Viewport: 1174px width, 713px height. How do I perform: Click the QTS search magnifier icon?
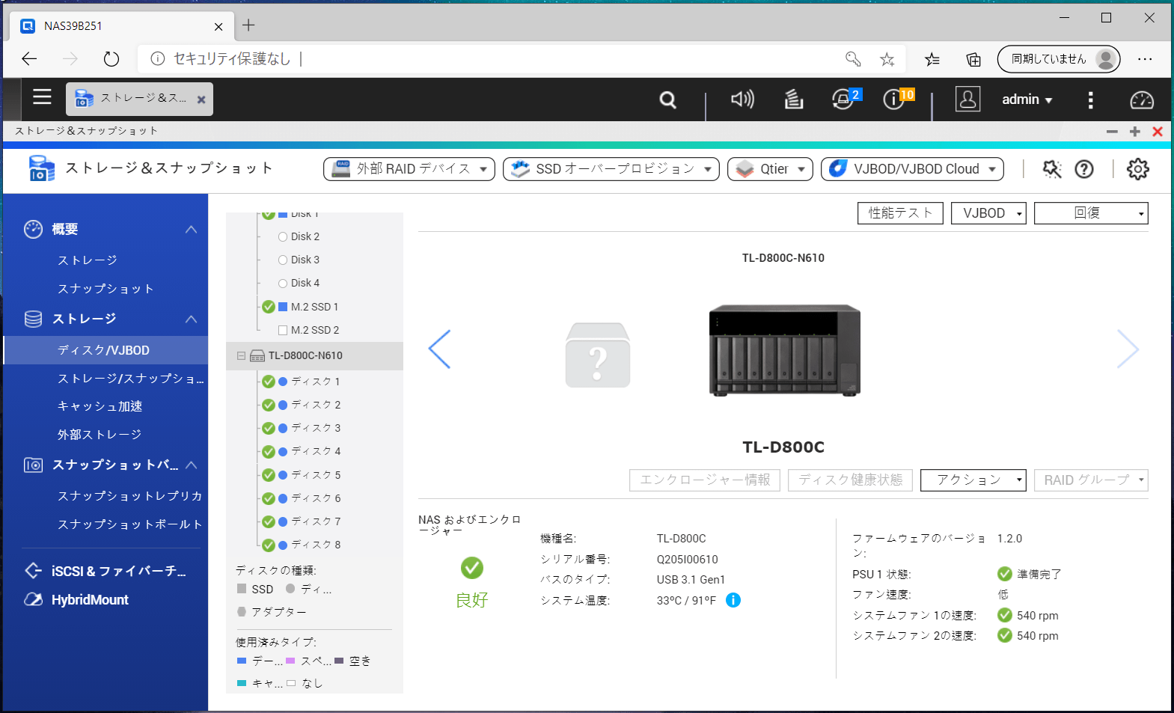[x=668, y=100]
